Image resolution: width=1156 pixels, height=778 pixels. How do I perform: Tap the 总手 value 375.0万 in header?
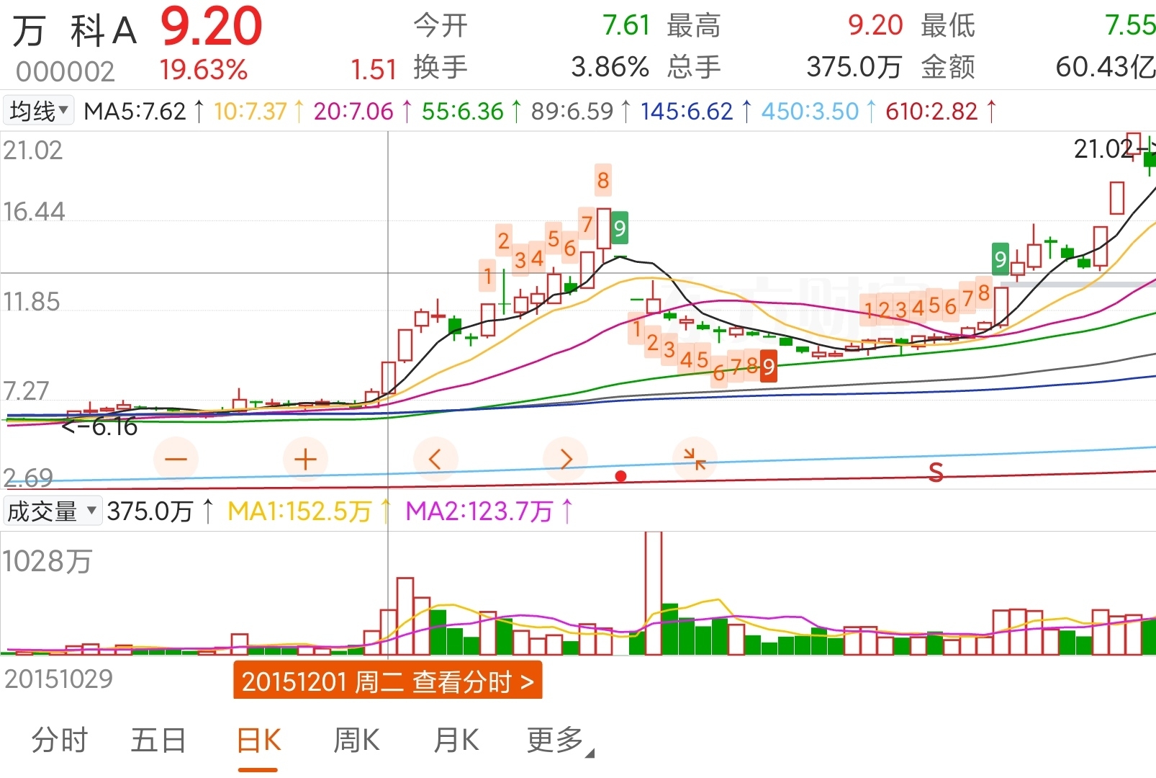tap(854, 67)
